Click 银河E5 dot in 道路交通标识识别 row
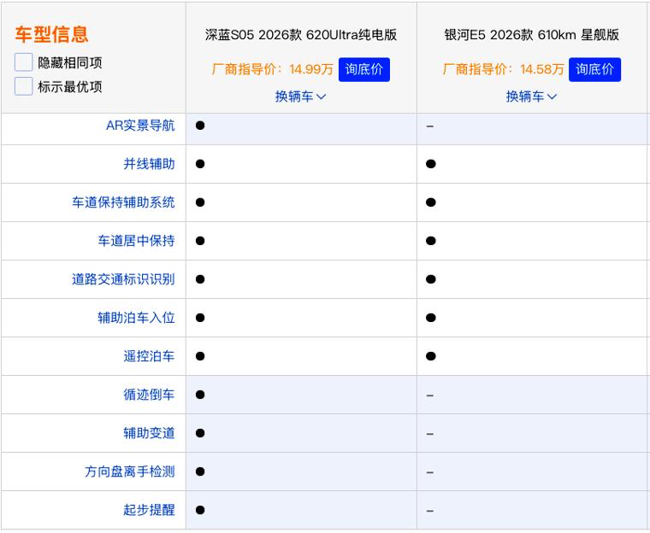This screenshot has height=533, width=650. pyautogui.click(x=431, y=279)
